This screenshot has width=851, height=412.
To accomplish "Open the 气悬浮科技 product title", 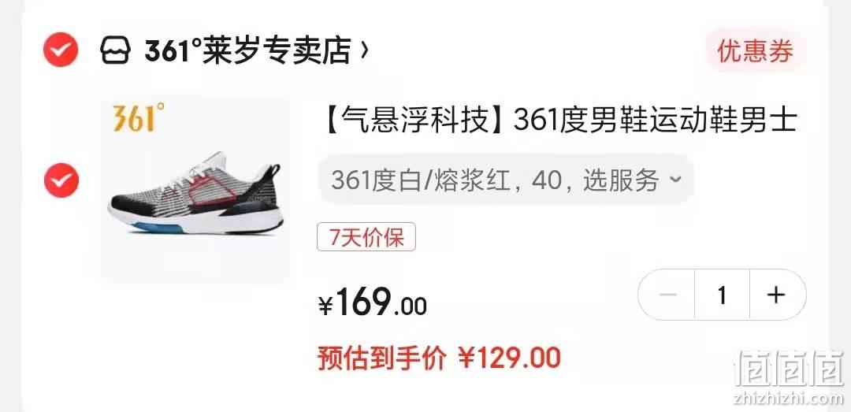I will point(557,121).
